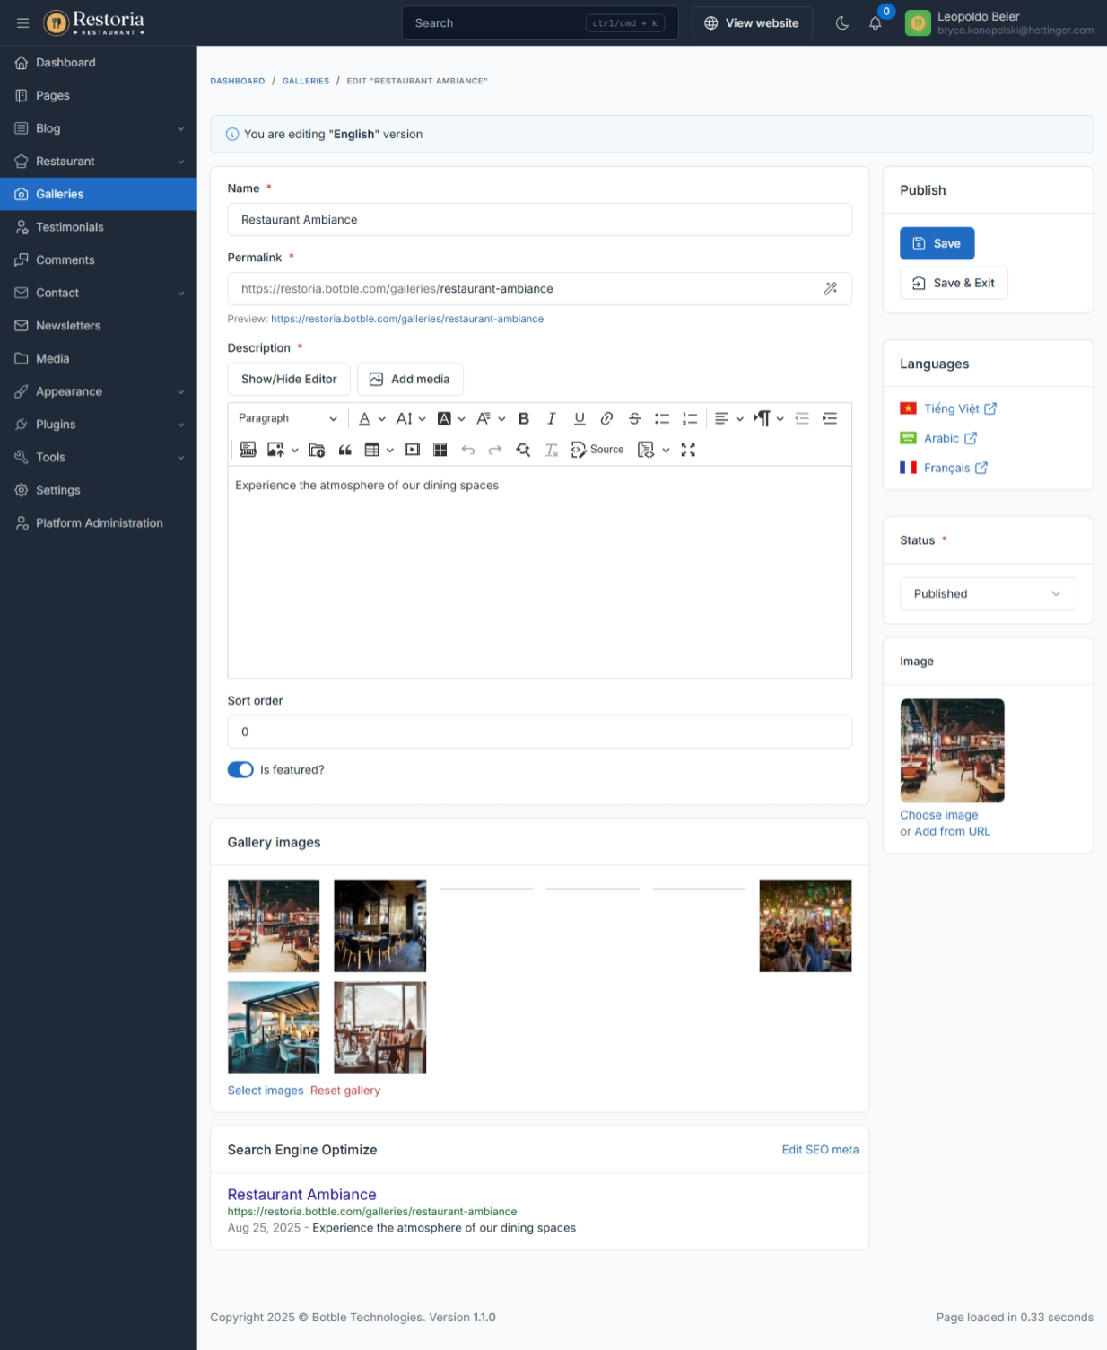The height and width of the screenshot is (1350, 1107).
Task: Toggle bold formatting in the editor
Action: (x=524, y=418)
